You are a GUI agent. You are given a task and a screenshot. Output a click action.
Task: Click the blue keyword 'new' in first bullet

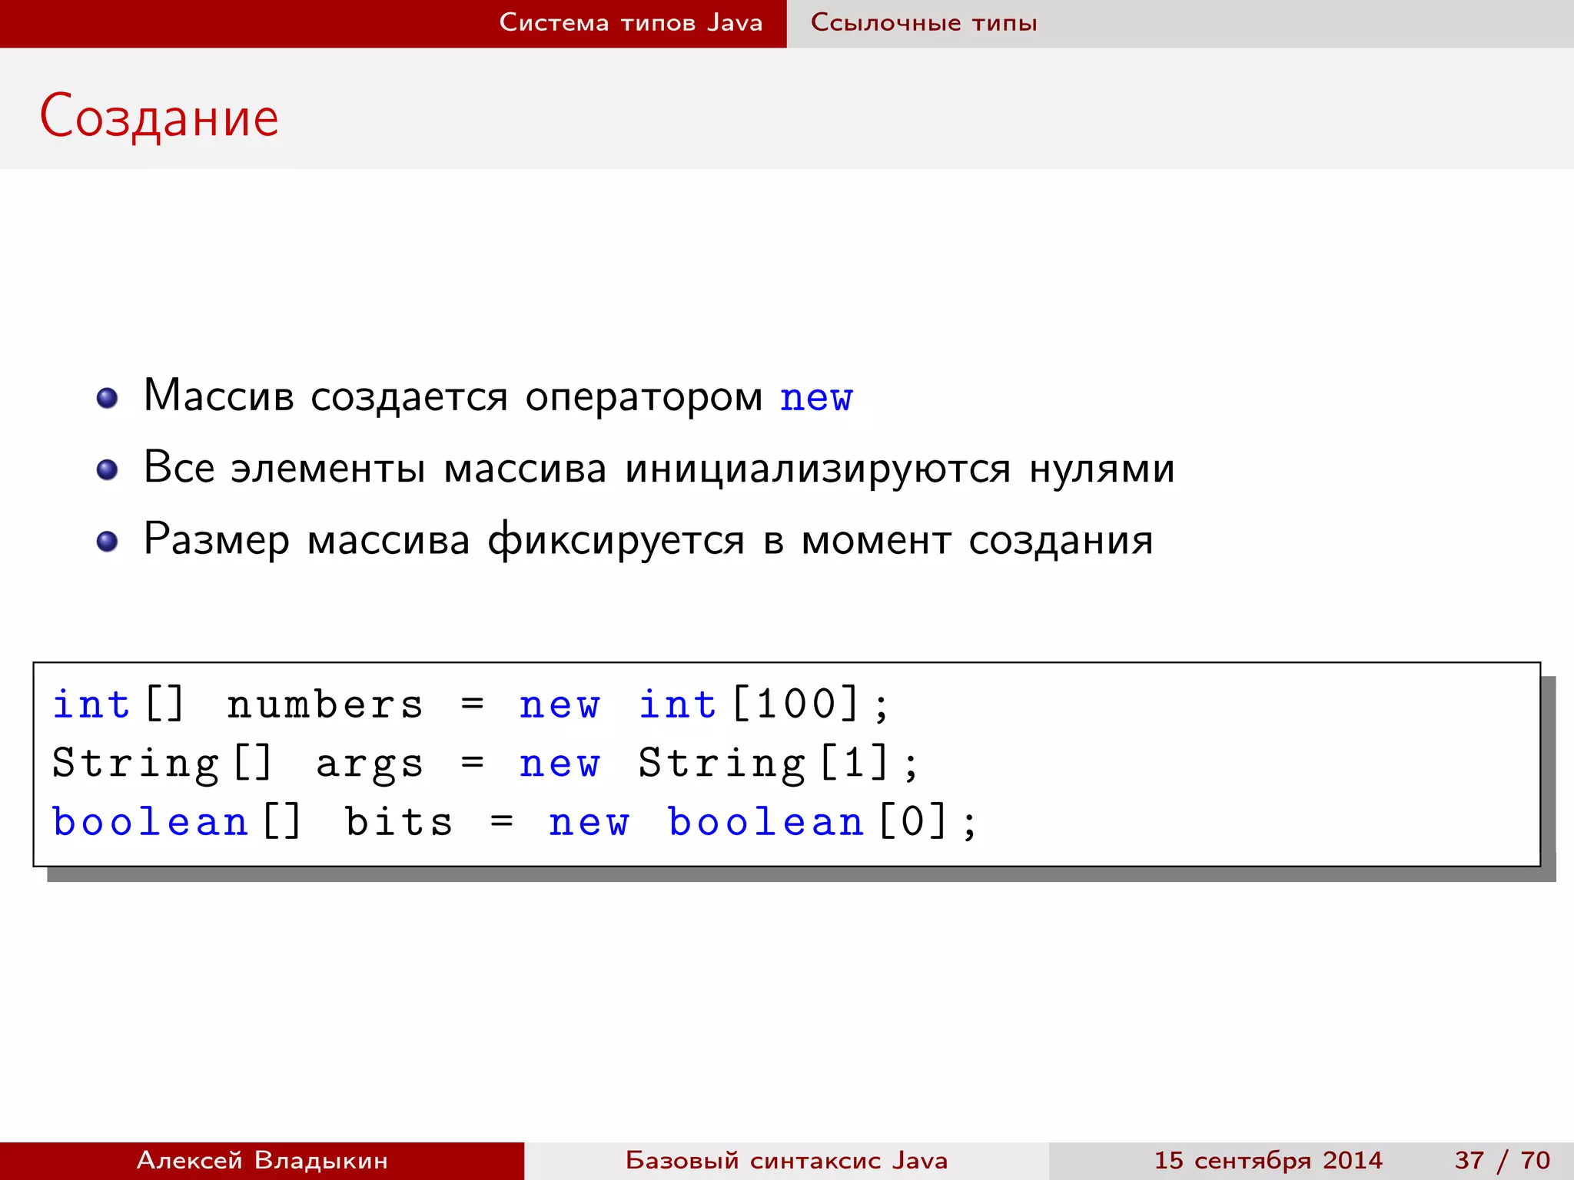point(816,398)
